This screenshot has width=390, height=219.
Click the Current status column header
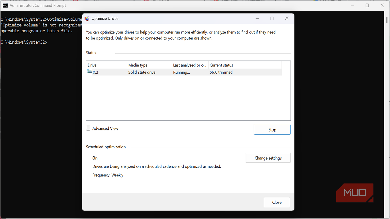[x=245, y=65]
